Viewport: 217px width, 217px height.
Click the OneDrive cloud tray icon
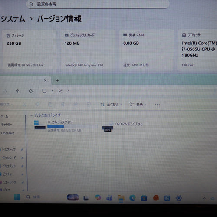[213, 199]
